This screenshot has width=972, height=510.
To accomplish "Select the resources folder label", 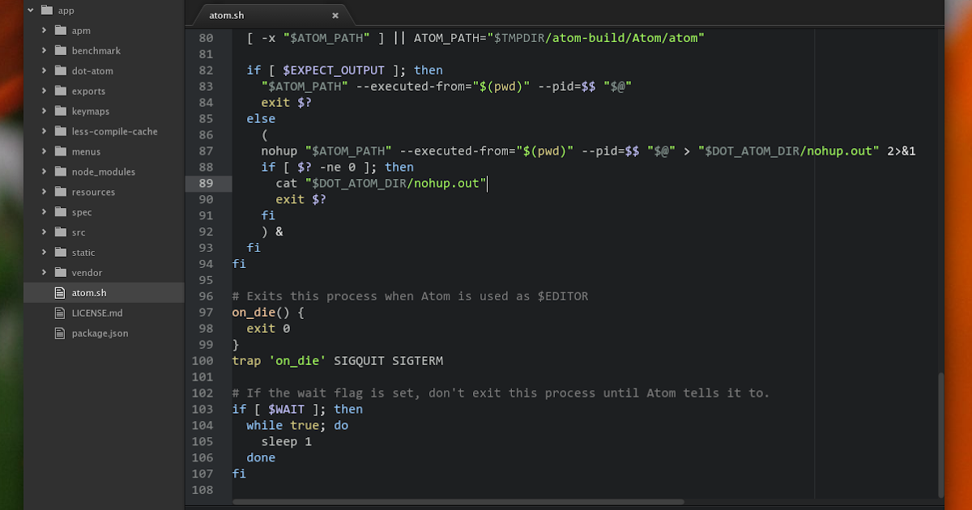I will (94, 193).
